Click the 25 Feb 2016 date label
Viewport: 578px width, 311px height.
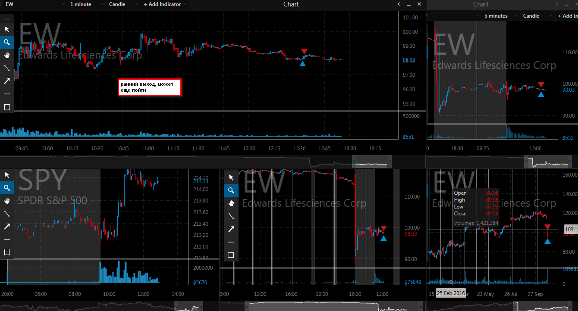[x=451, y=293]
